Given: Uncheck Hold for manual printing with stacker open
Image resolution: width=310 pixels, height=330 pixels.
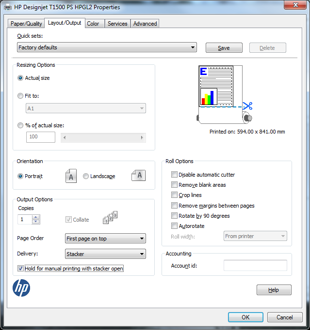Looking at the screenshot, I should (x=20, y=269).
